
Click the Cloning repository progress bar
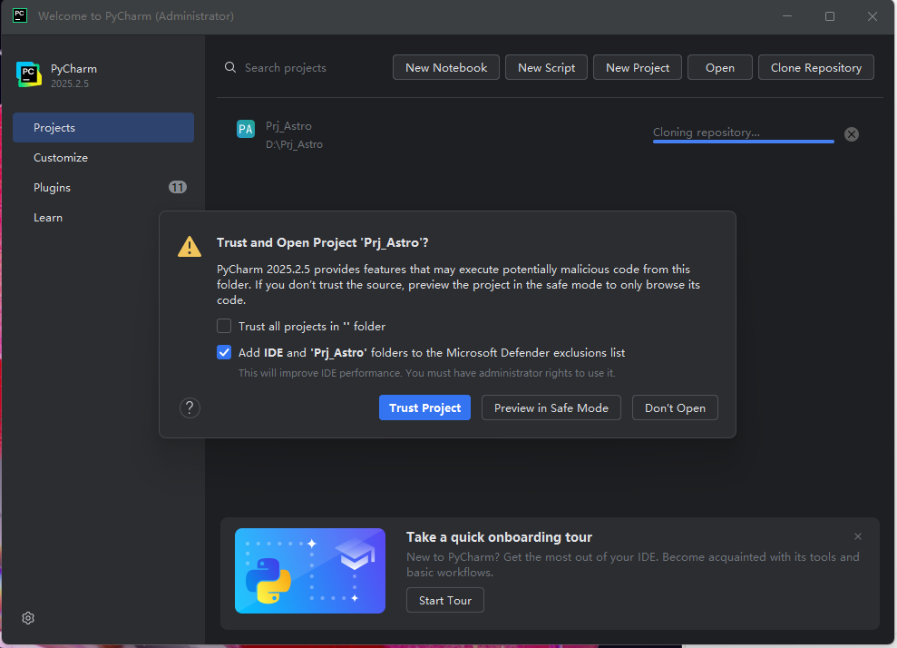(744, 142)
